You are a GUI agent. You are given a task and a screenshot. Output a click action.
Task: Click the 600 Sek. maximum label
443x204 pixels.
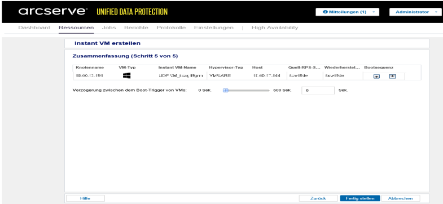(x=282, y=90)
